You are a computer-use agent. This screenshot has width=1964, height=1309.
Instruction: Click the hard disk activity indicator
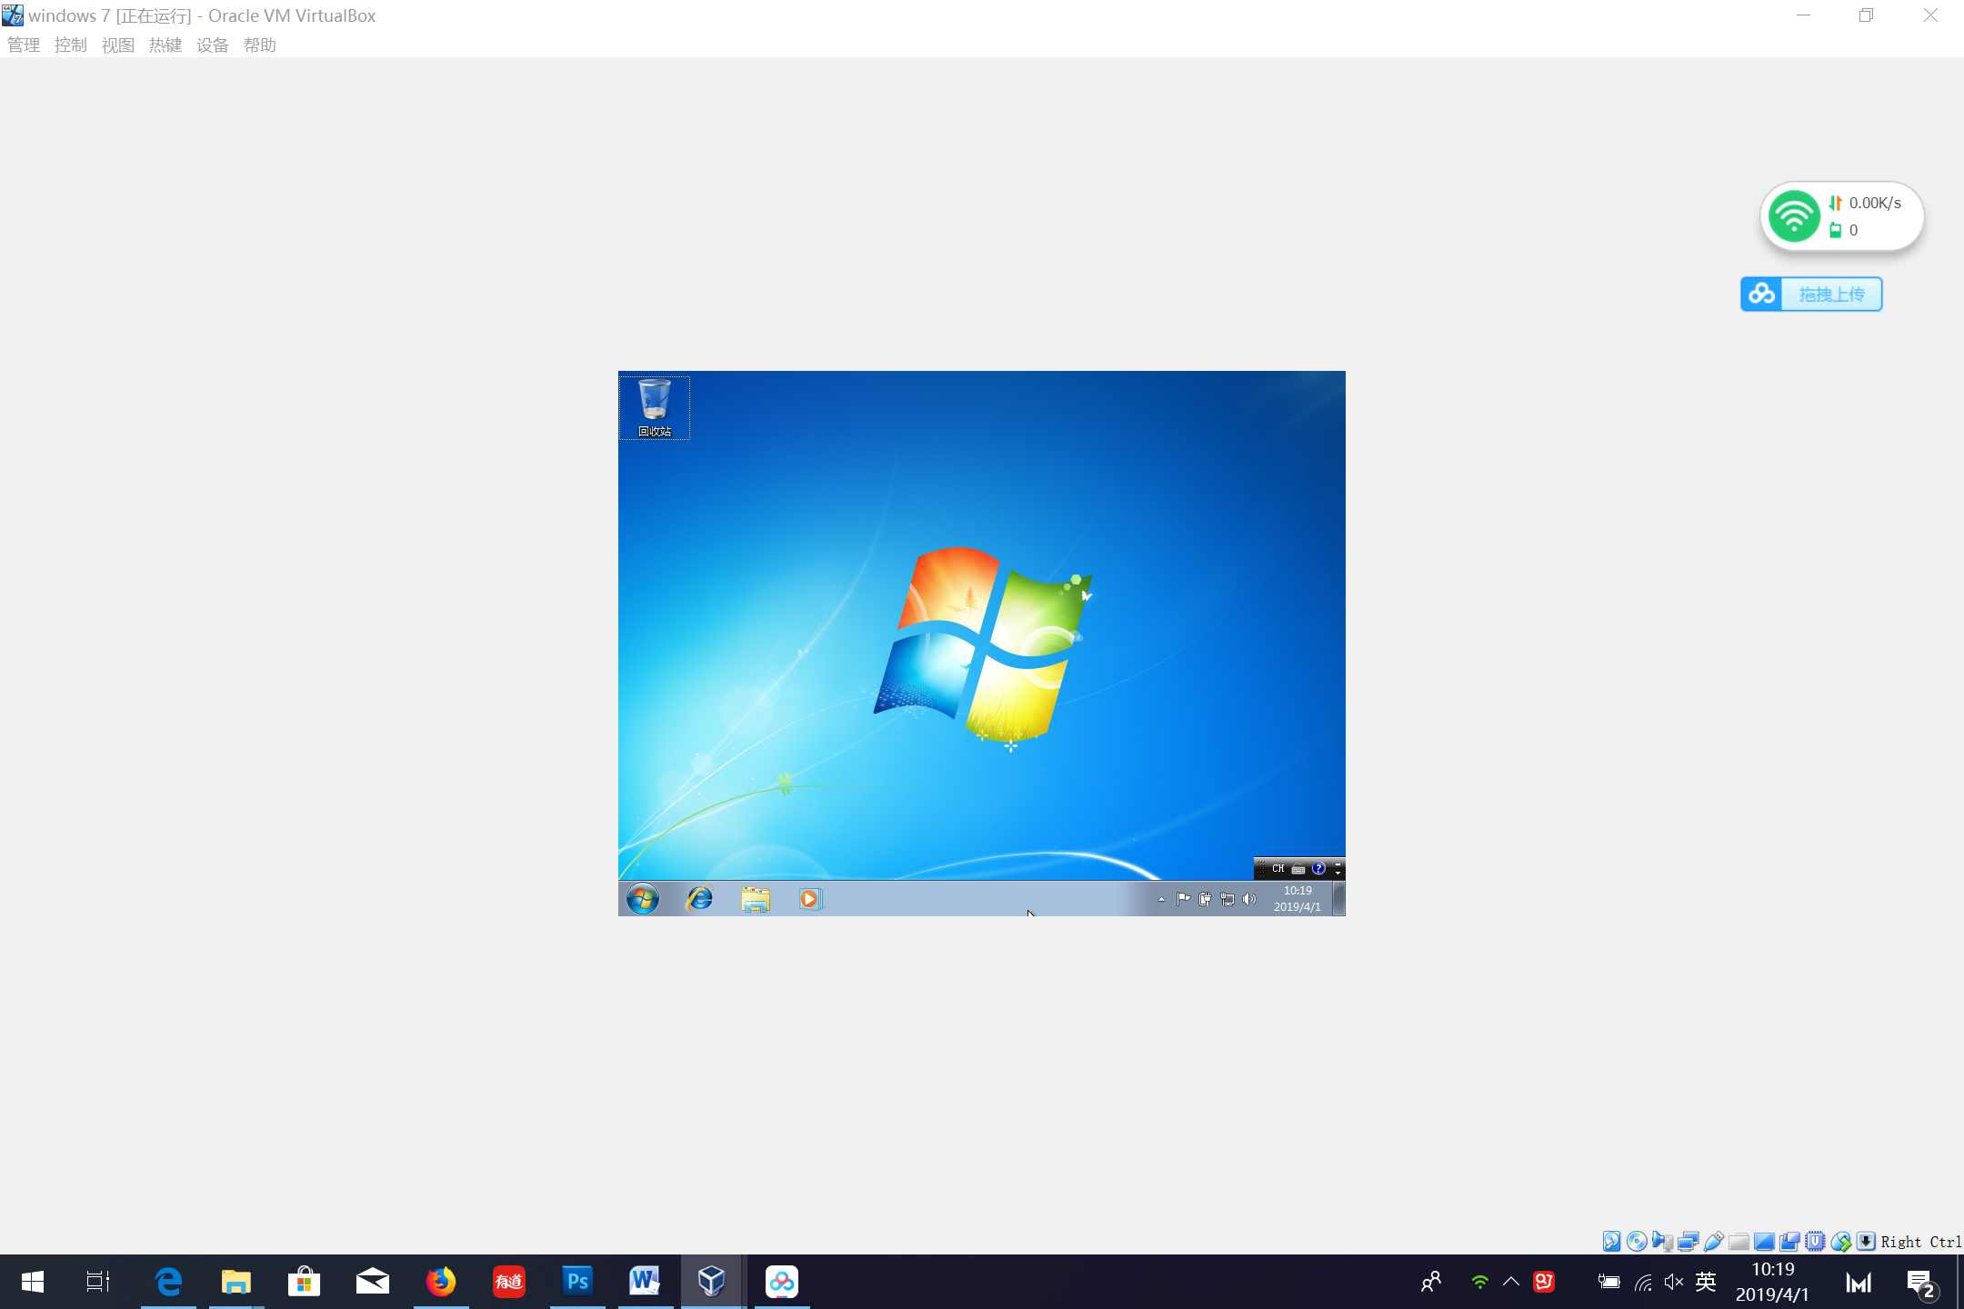point(1611,1241)
